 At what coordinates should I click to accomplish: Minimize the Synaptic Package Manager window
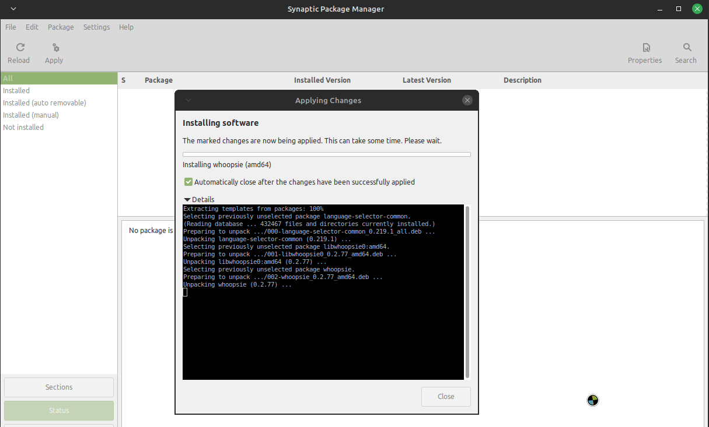coord(661,9)
